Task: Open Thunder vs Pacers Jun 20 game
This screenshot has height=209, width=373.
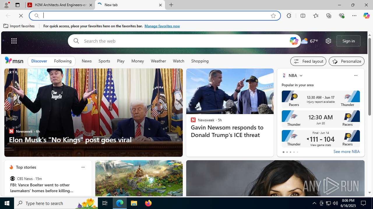Action: tap(321, 119)
